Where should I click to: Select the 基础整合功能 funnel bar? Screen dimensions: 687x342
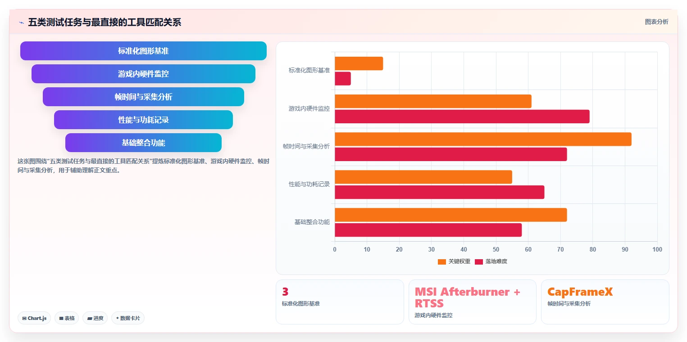click(143, 143)
